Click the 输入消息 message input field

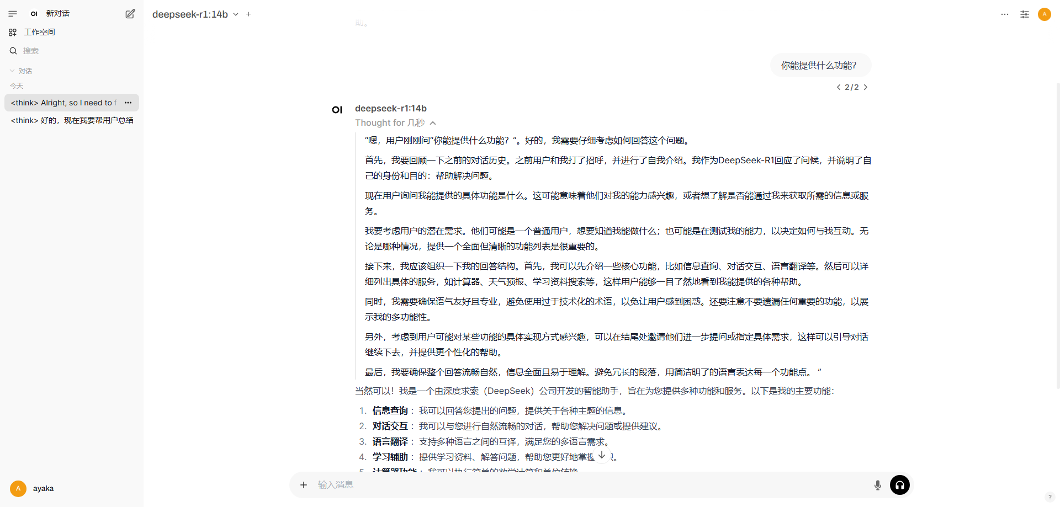(x=591, y=485)
